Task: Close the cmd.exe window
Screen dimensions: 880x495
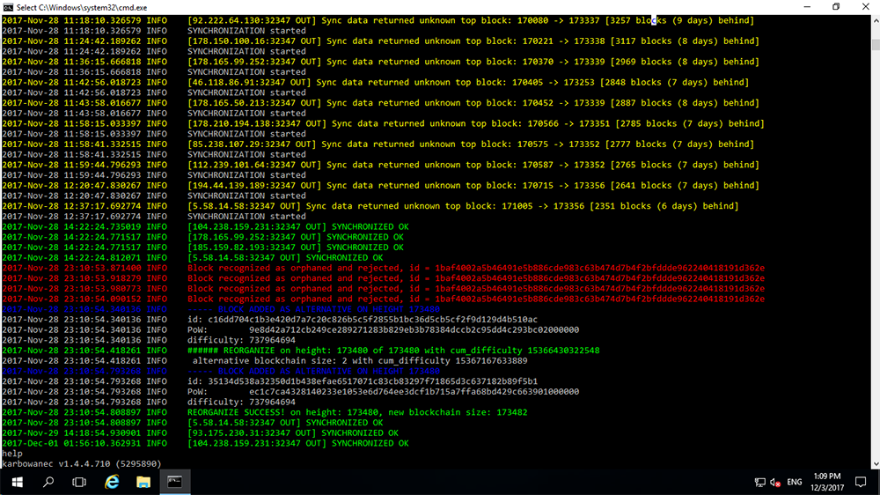Action: (x=865, y=7)
